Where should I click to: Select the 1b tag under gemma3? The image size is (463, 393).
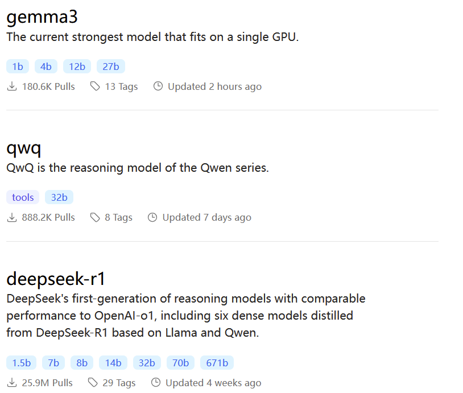pyautogui.click(x=17, y=66)
